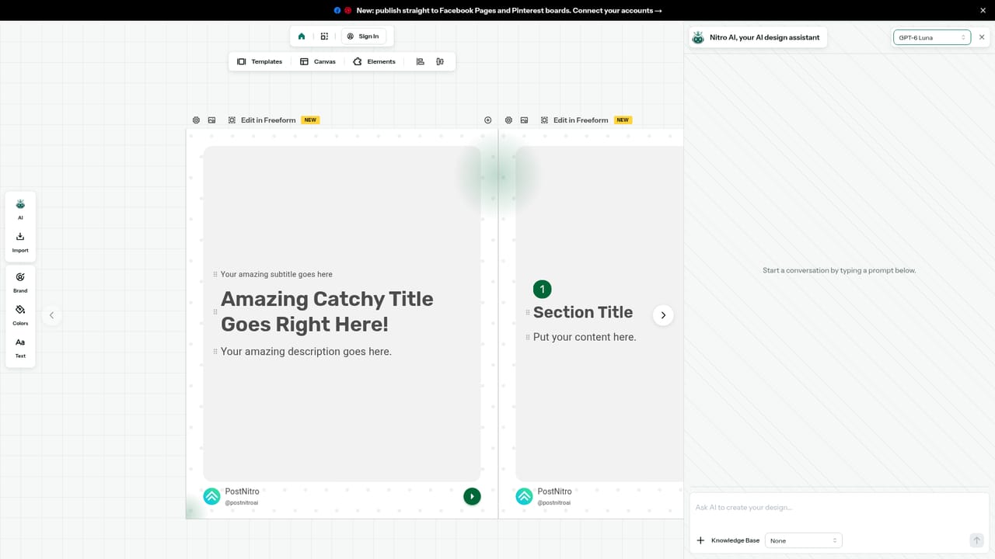Open the Canvas menu
This screenshot has height=559, width=995.
[318, 61]
